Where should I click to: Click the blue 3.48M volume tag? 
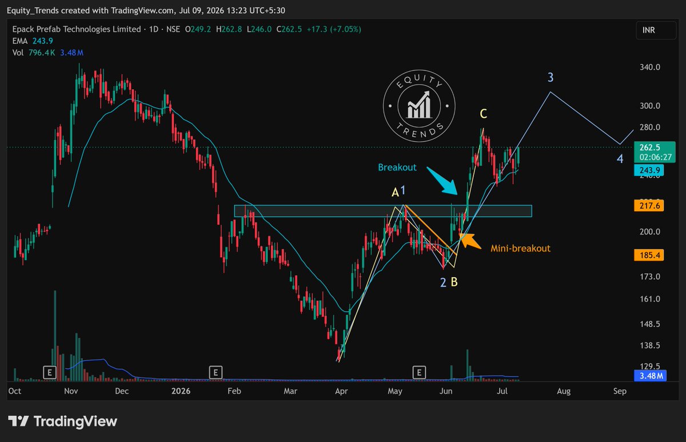coord(650,376)
